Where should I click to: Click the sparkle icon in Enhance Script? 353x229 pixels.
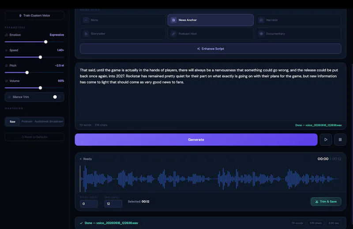tap(198, 48)
